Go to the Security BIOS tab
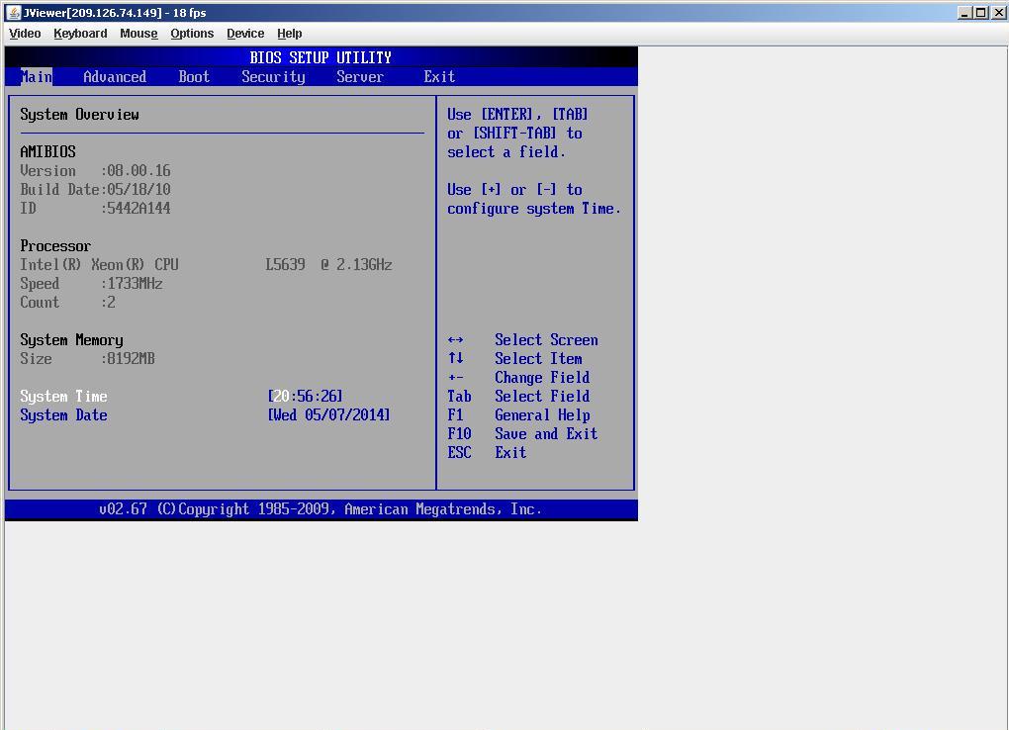The image size is (1009, 730). (273, 77)
